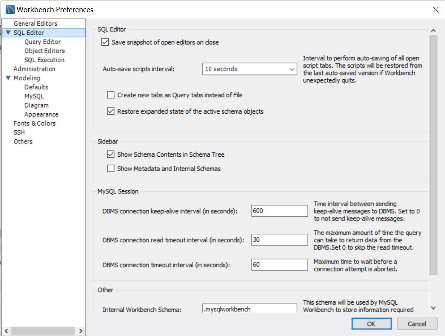This screenshot has width=445, height=336.
Task: Uncheck Show Schema Contents in Schema Tree
Action: pyautogui.click(x=111, y=154)
